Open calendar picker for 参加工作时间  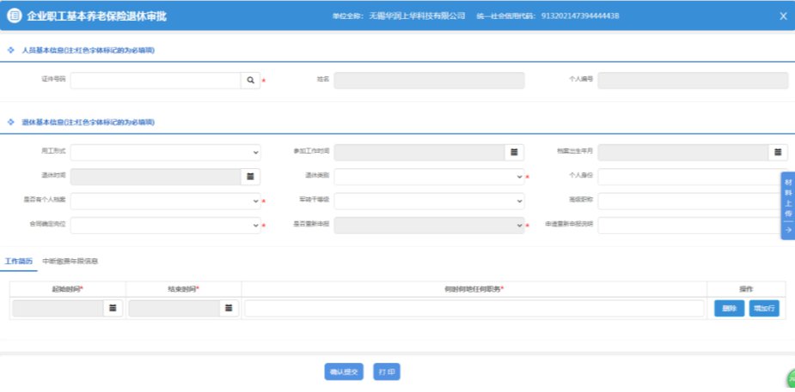[514, 152]
